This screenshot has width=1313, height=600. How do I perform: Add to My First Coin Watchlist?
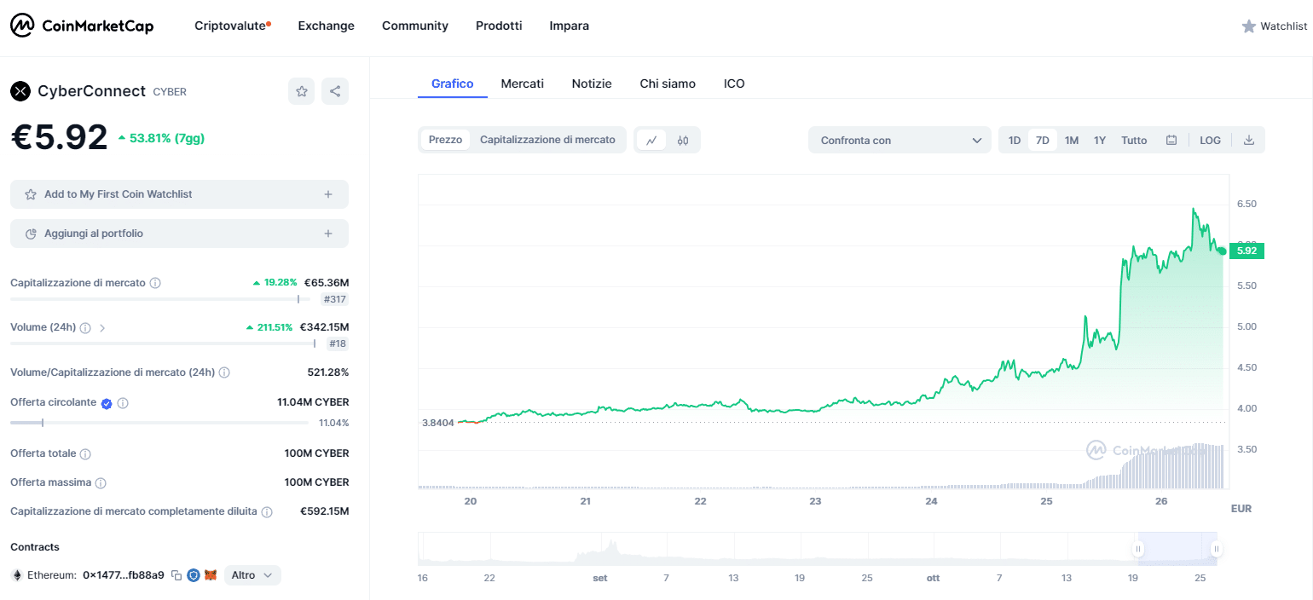(179, 194)
